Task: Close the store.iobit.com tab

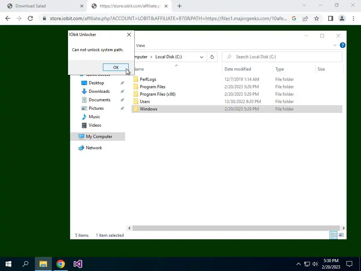Action: click(166, 6)
